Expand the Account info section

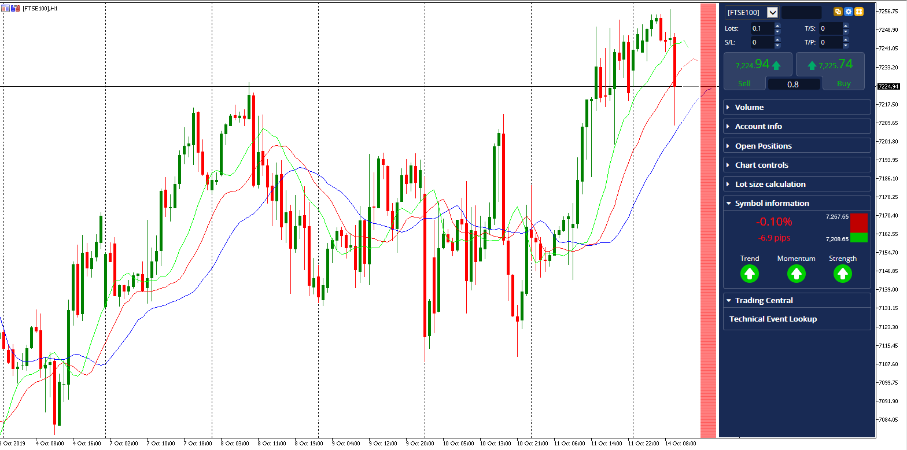pos(797,126)
